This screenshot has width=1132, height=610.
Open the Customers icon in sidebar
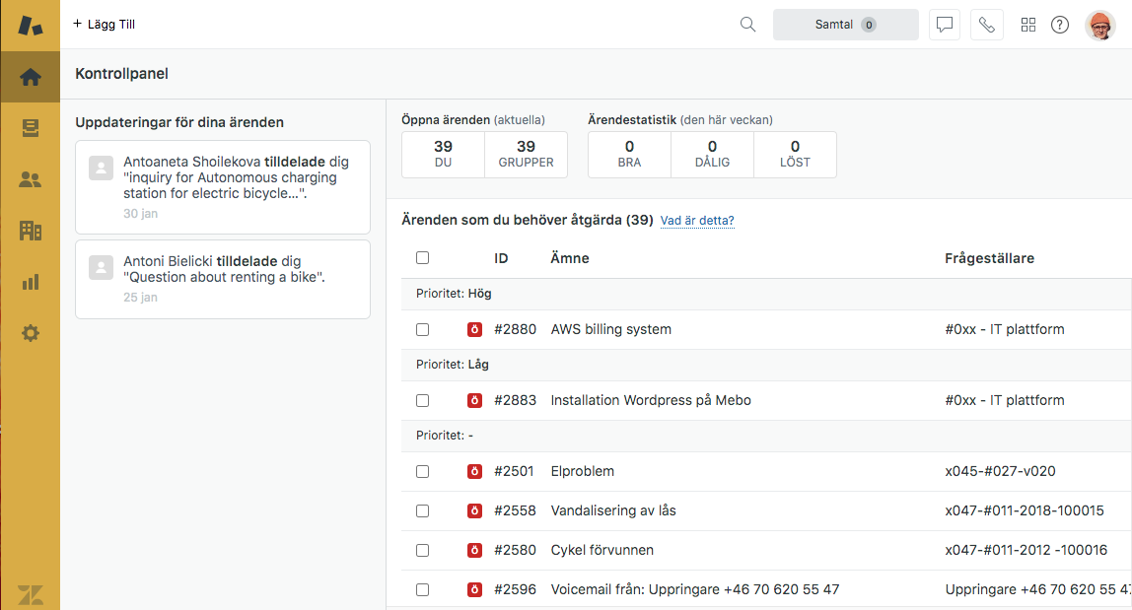[30, 179]
